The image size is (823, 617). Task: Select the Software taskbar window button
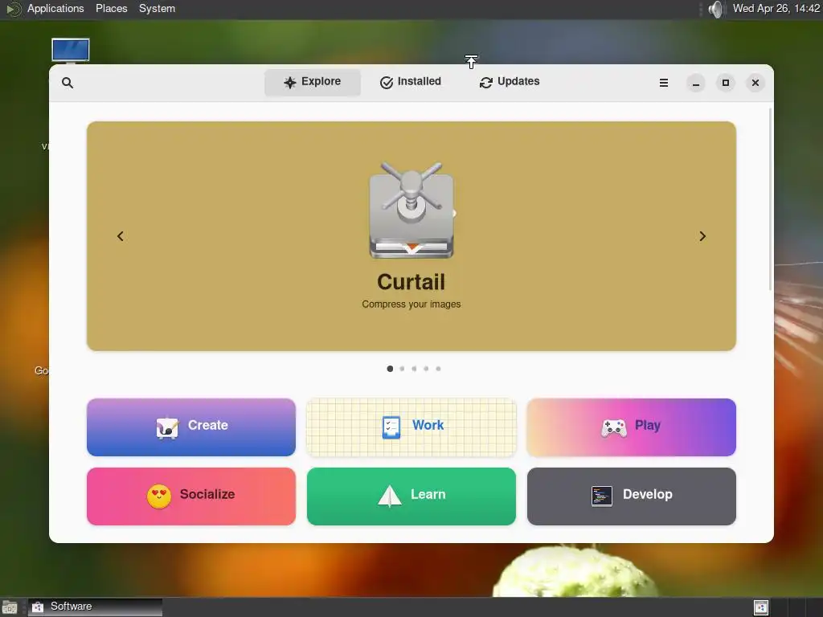pyautogui.click(x=95, y=607)
